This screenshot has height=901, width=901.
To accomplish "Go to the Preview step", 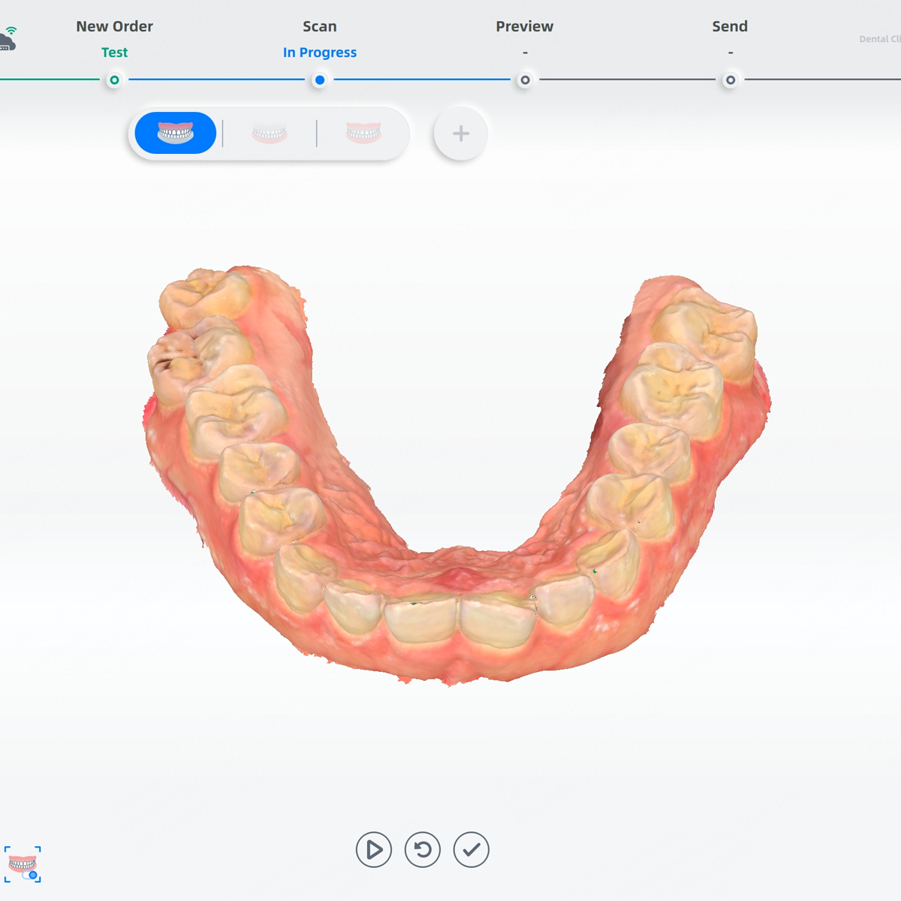I will [524, 26].
